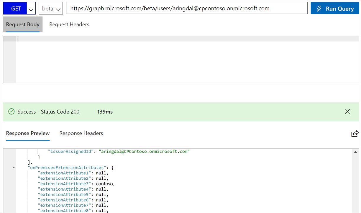Click the 139ms response time text

pos(105,112)
